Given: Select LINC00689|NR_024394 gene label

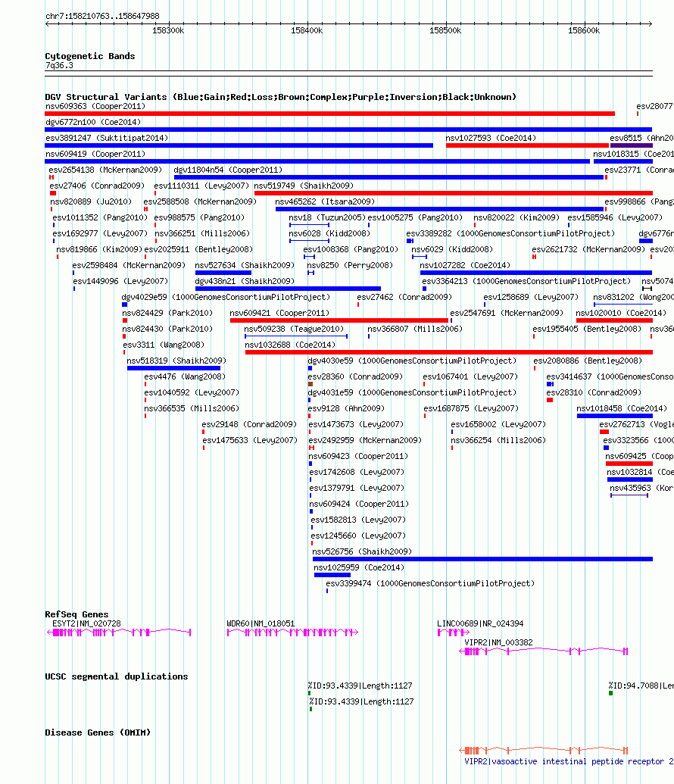Looking at the screenshot, I should click(480, 624).
